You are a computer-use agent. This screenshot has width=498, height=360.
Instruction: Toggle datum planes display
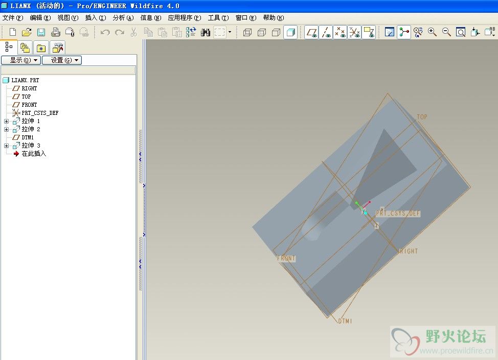point(311,32)
